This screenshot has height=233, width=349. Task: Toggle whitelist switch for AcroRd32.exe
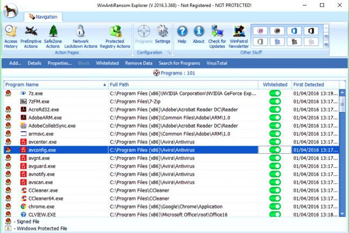(275, 109)
